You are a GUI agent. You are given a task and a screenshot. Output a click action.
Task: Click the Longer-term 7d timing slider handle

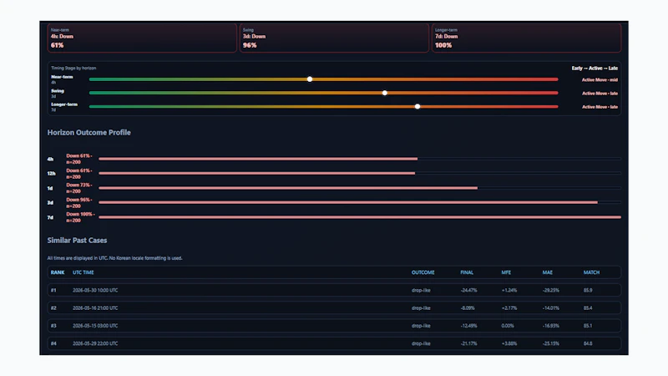(x=417, y=107)
